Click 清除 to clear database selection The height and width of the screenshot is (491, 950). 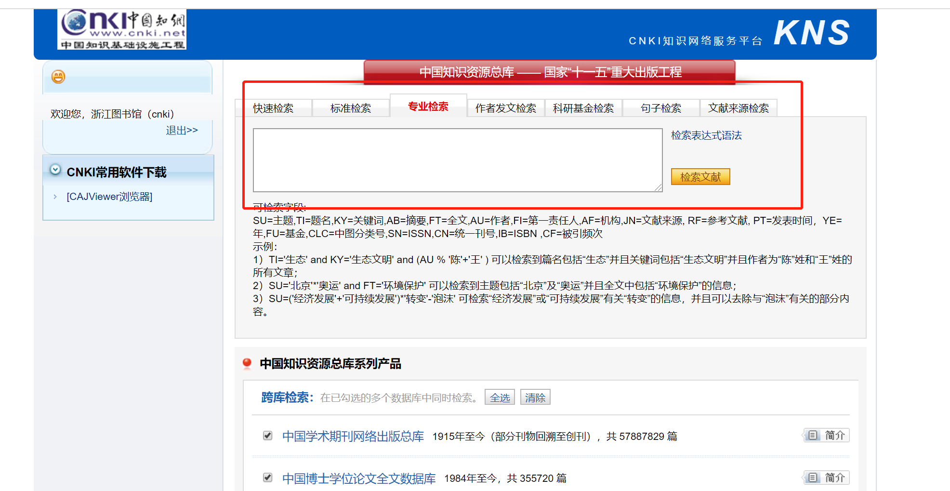[x=535, y=398]
